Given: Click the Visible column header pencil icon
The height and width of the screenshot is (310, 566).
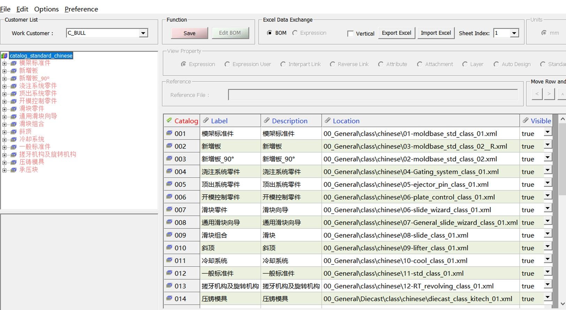Looking at the screenshot, I should (526, 120).
